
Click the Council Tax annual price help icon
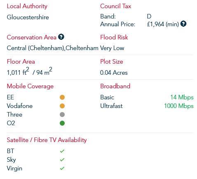[183, 24]
